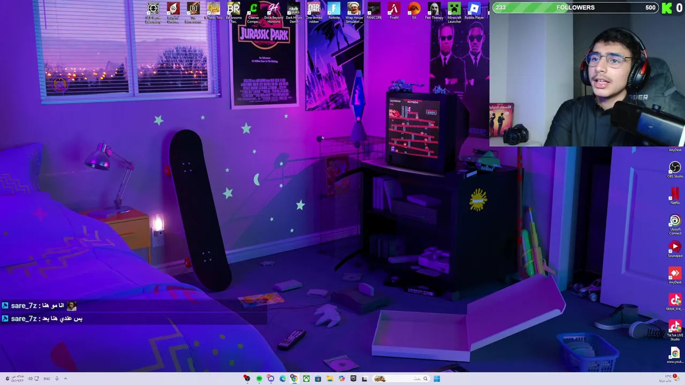This screenshot has height=385, width=685.
Task: Open the Minecraft Launcher shortcut
Action: click(x=454, y=13)
